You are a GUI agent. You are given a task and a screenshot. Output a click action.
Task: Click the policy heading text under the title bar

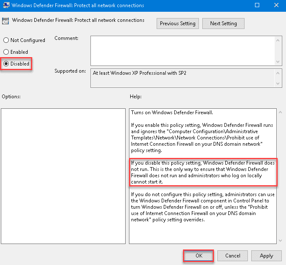[78, 20]
